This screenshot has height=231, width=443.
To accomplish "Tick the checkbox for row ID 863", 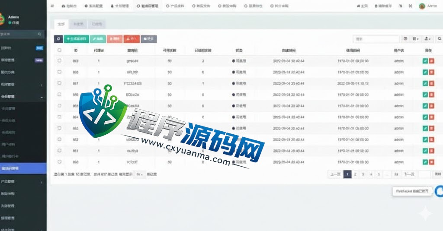I will 59,128.
